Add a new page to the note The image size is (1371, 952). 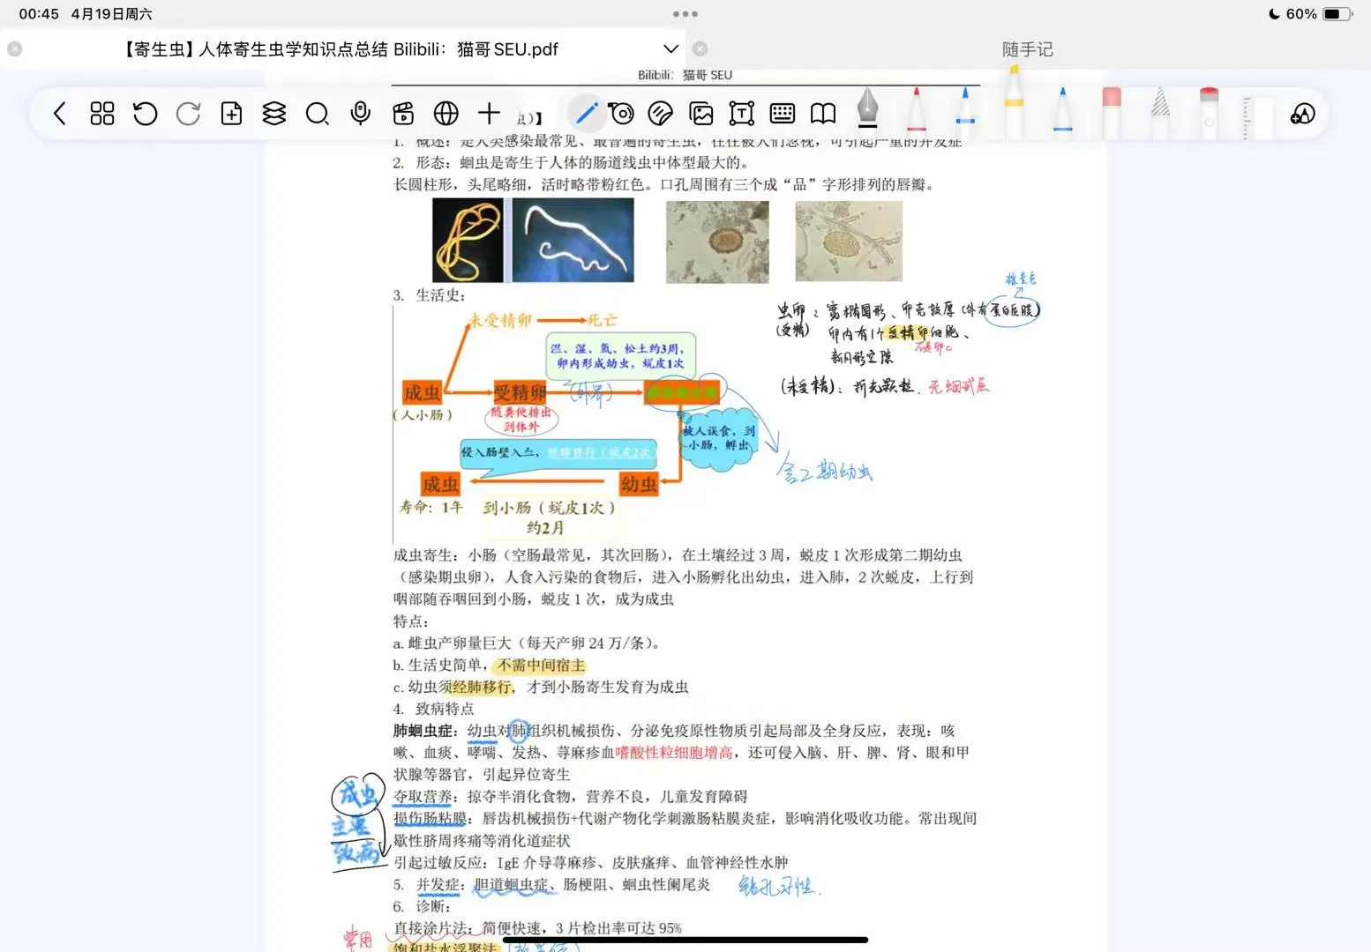click(231, 114)
